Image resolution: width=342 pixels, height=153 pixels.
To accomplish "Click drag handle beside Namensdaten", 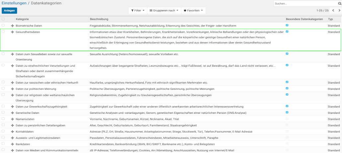I will (12, 119).
